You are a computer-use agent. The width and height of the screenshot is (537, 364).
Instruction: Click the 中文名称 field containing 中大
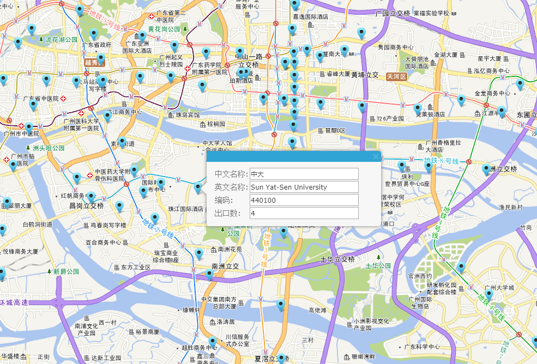pyautogui.click(x=304, y=174)
